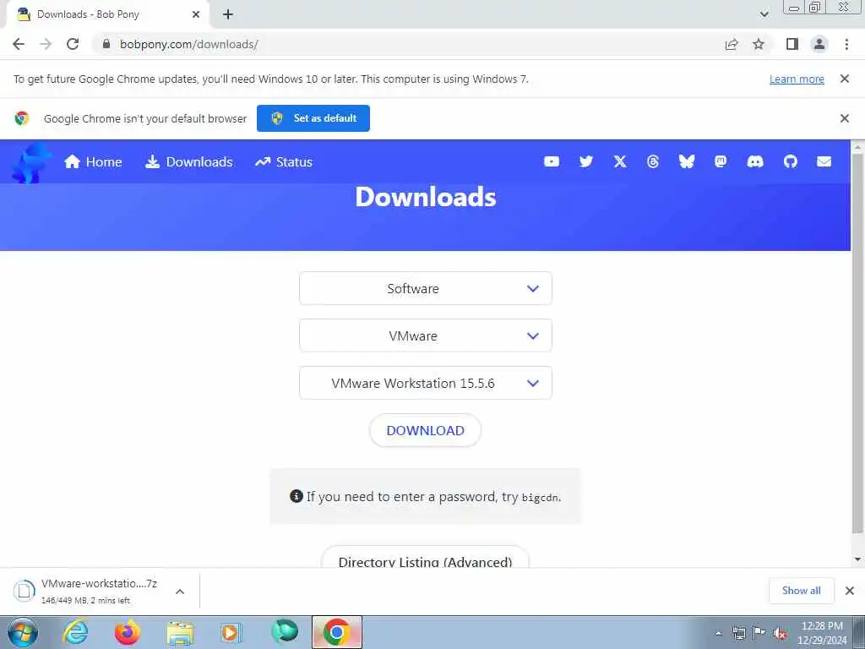Dismiss the default browser infobar

click(844, 118)
